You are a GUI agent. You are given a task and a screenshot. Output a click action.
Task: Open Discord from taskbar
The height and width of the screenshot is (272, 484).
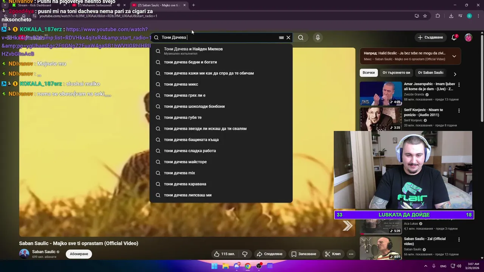(x=237, y=266)
